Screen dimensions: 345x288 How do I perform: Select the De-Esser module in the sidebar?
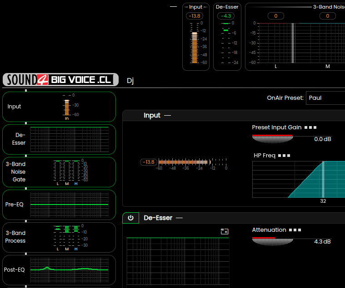[59, 139]
